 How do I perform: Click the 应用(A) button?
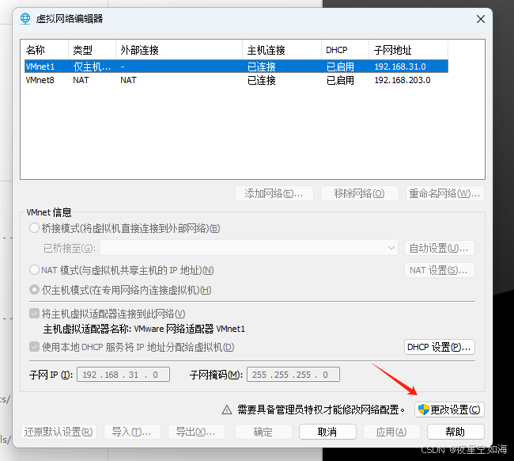tap(391, 432)
